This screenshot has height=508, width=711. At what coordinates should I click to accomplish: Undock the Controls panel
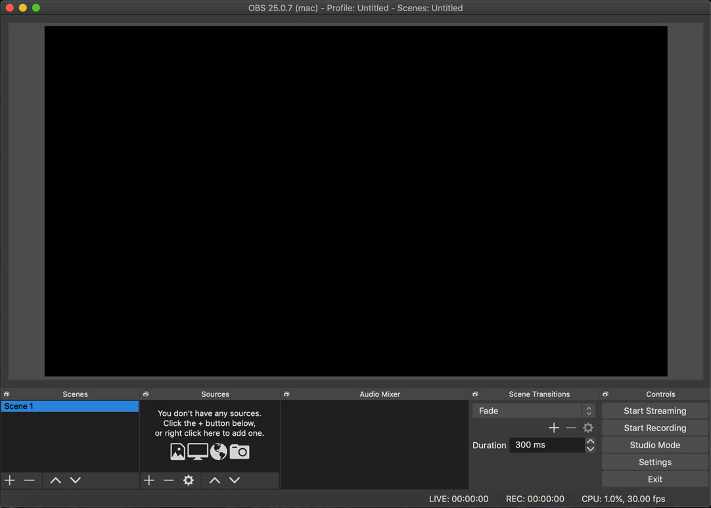coord(605,394)
